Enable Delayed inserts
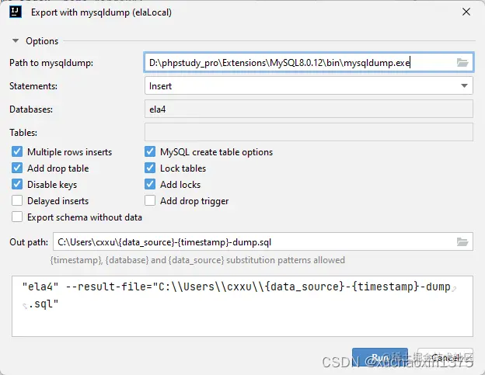Screen dimensions: 485x375 point(17,201)
